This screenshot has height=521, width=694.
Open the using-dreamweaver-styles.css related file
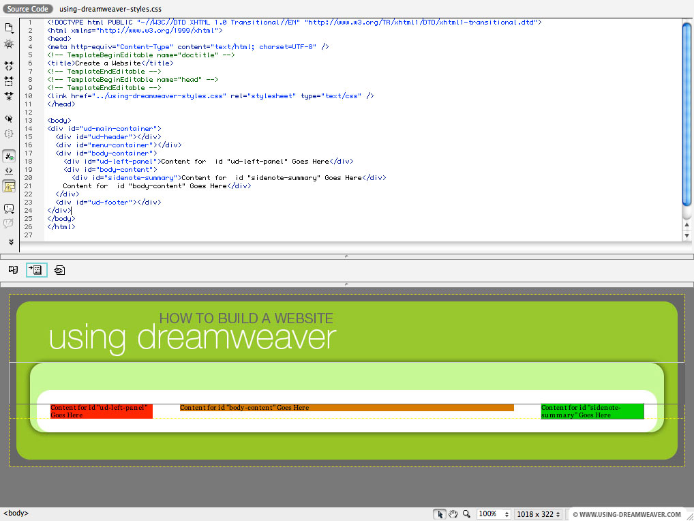point(110,9)
